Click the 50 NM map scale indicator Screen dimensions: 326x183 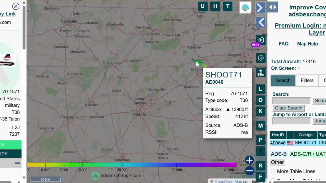tap(45, 179)
